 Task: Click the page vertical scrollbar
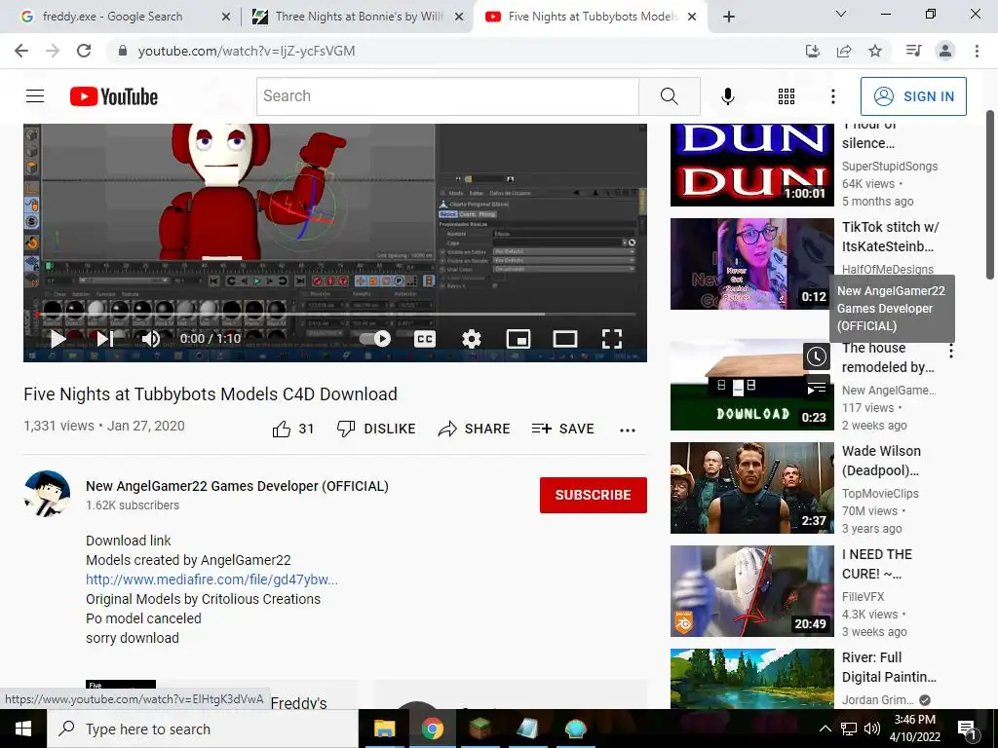click(x=990, y=195)
